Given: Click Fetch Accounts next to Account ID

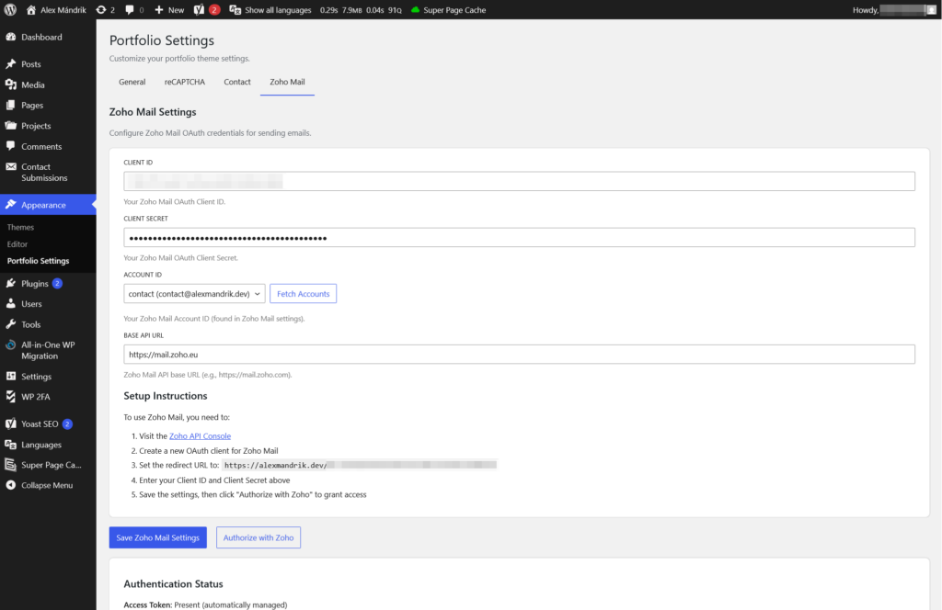Looking at the screenshot, I should click(303, 294).
